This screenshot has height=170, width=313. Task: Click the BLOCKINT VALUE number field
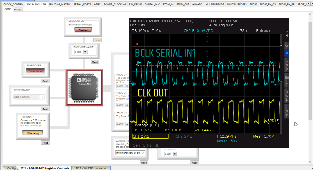pos(79,52)
